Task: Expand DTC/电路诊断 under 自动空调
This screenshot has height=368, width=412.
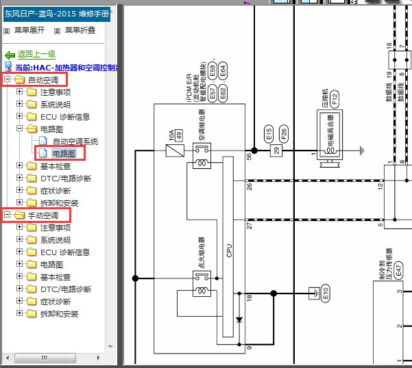Action: point(19,177)
